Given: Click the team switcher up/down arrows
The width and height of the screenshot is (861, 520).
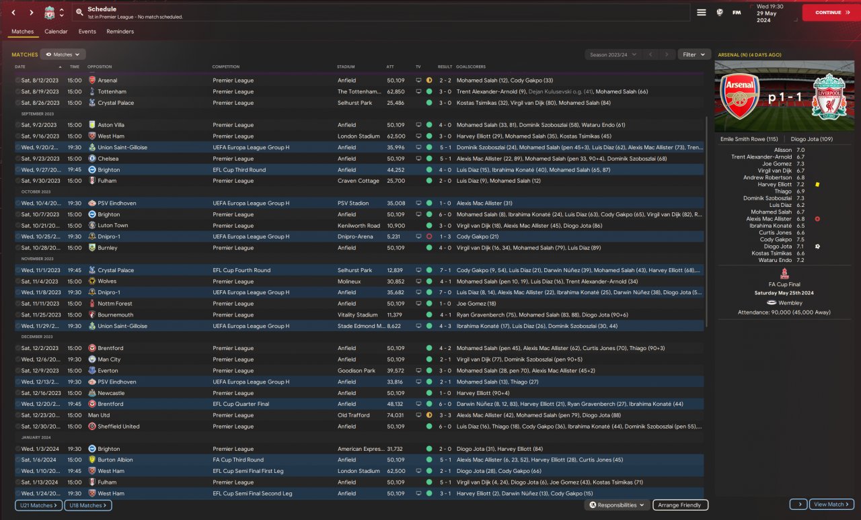Looking at the screenshot, I should (x=62, y=12).
